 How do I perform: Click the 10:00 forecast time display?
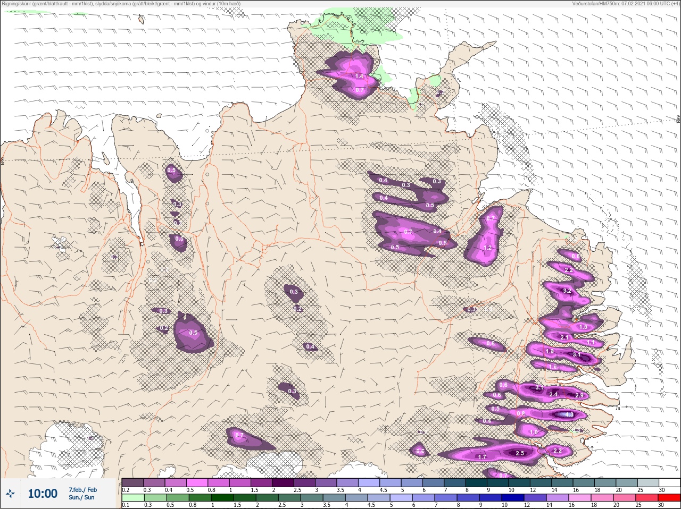(x=43, y=494)
